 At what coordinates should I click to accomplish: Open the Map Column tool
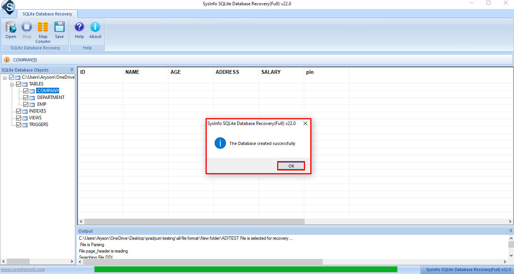(43, 32)
